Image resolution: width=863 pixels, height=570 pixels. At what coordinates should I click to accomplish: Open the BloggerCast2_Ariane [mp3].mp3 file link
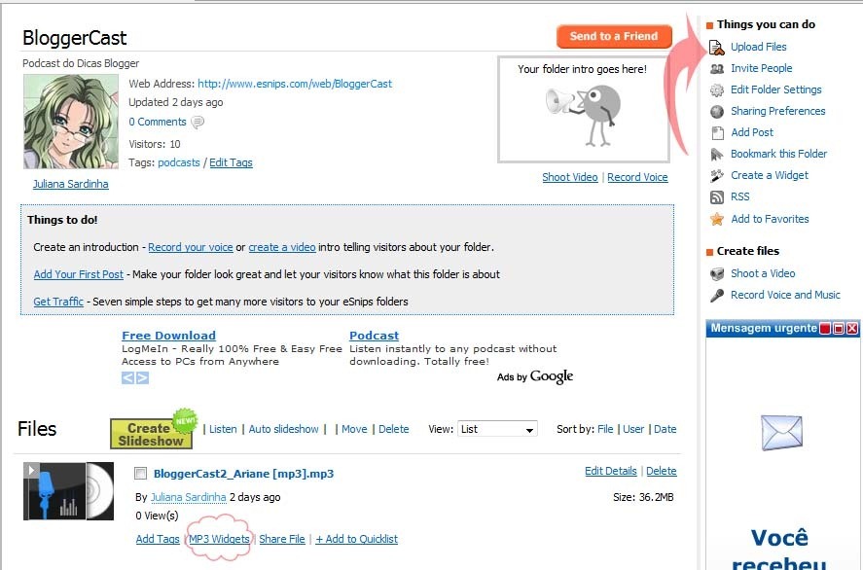pyautogui.click(x=244, y=474)
